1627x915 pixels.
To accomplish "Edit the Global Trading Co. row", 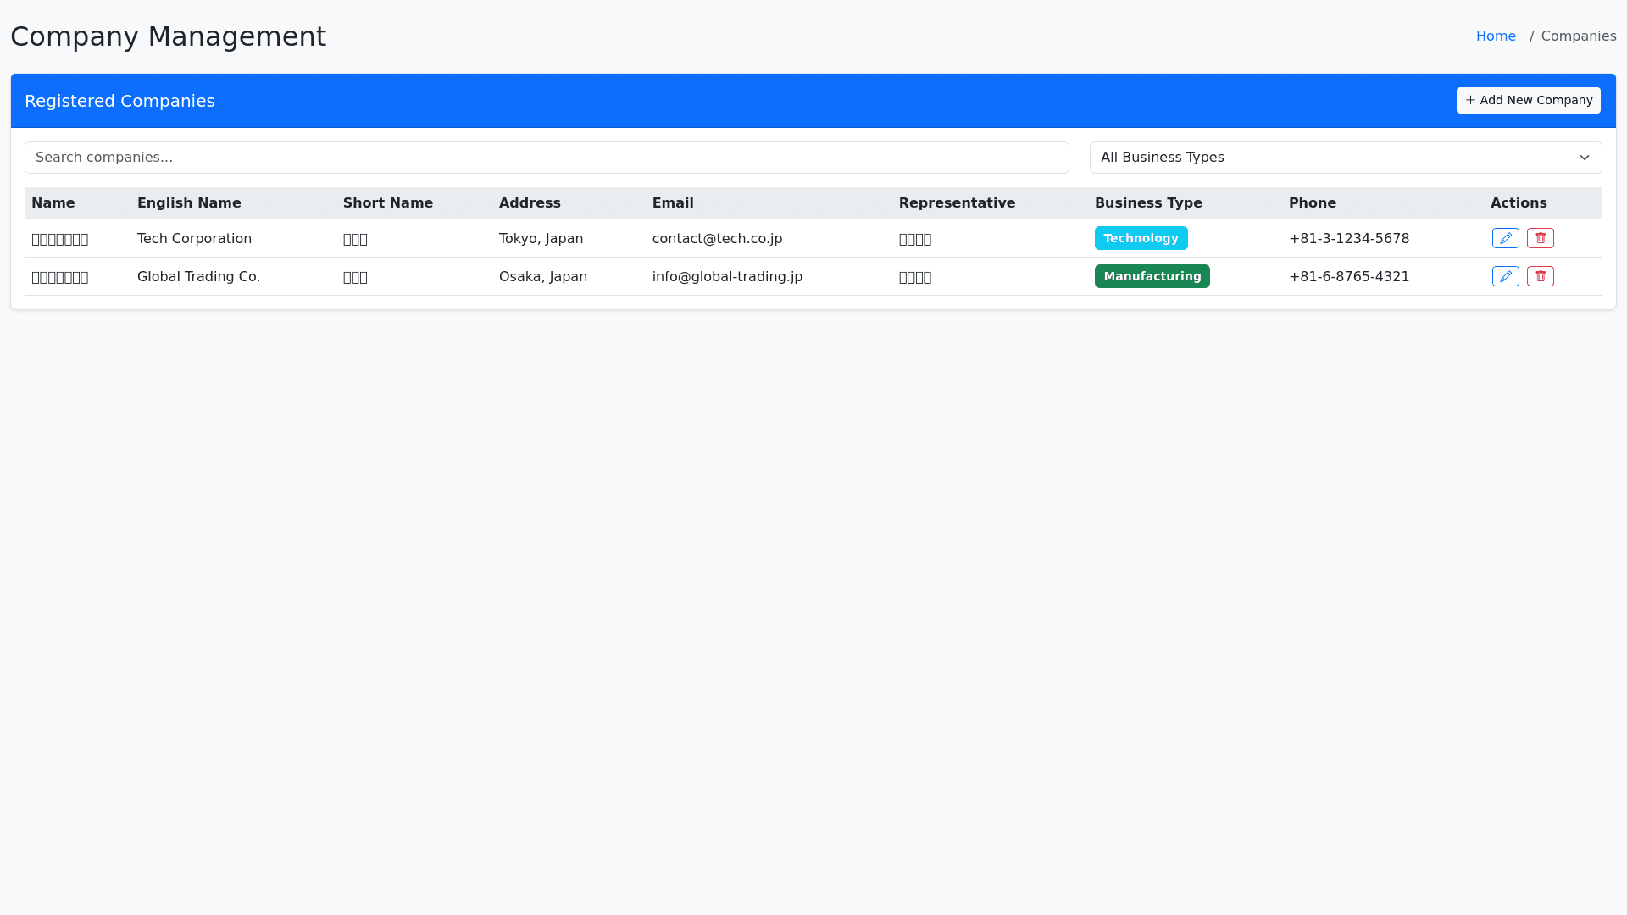I will click(1505, 276).
